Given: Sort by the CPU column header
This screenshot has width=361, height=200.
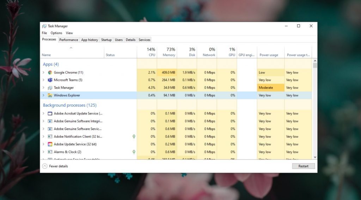Looking at the screenshot, I should pos(147,52).
